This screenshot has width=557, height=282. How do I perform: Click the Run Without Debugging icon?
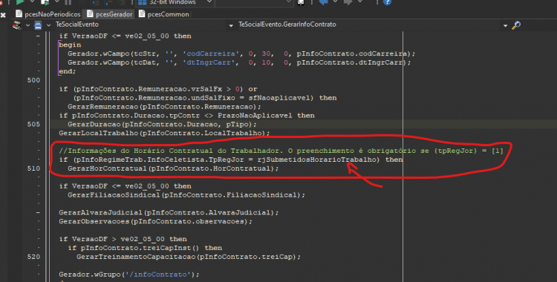pos(45,2)
